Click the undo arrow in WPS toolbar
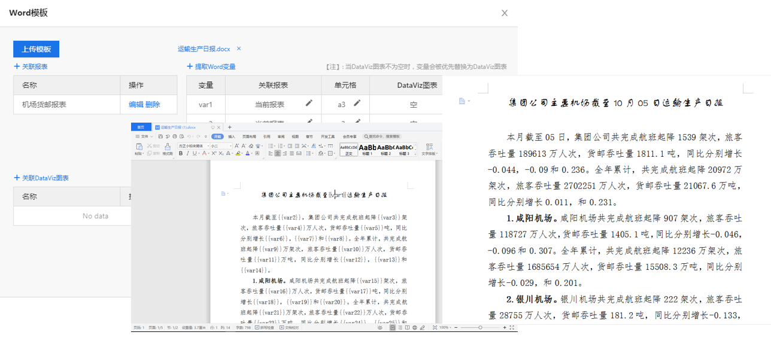Screen dimensions: 771x338 tap(189, 136)
